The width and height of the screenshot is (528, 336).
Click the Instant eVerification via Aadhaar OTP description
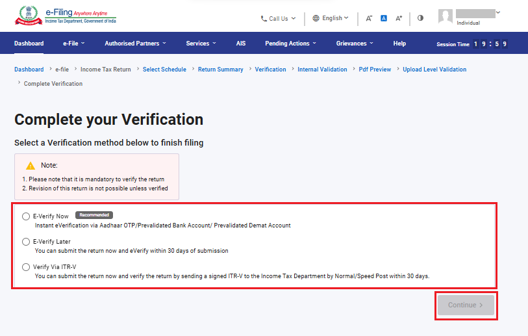[x=162, y=226]
